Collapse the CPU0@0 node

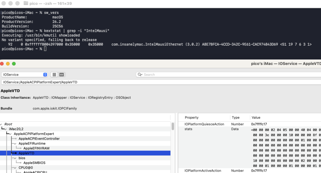click(x=15, y=168)
